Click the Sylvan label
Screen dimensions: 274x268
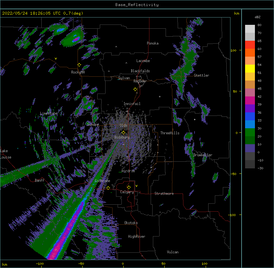pyautogui.click(x=124, y=78)
